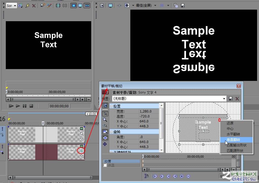Choose 匹配输出形状 from the context menu
This screenshot has width=259, height=183.
(x=237, y=145)
